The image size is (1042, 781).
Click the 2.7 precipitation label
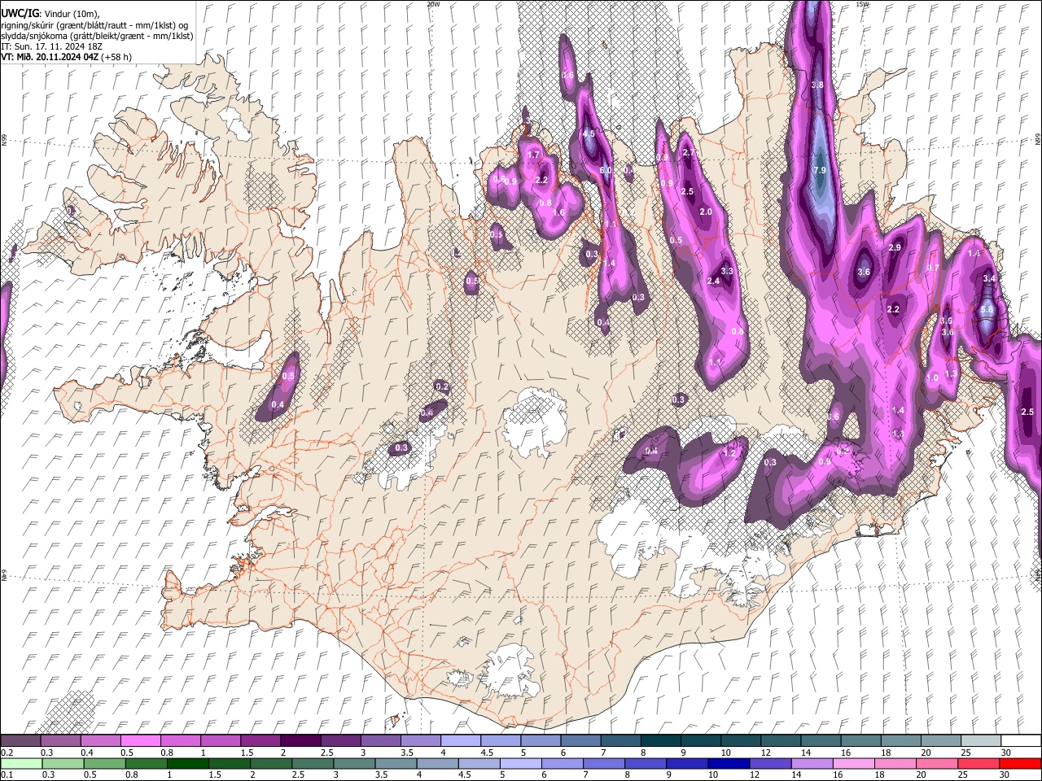[x=689, y=152]
